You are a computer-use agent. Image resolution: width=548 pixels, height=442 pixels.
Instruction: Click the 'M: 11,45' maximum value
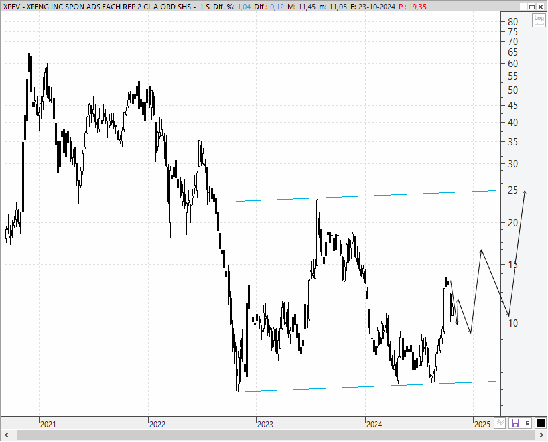click(301, 7)
